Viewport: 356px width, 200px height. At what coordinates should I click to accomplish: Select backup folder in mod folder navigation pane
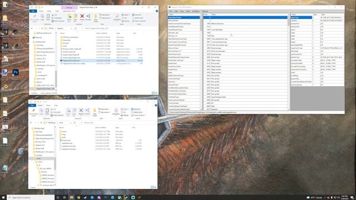(x=39, y=155)
